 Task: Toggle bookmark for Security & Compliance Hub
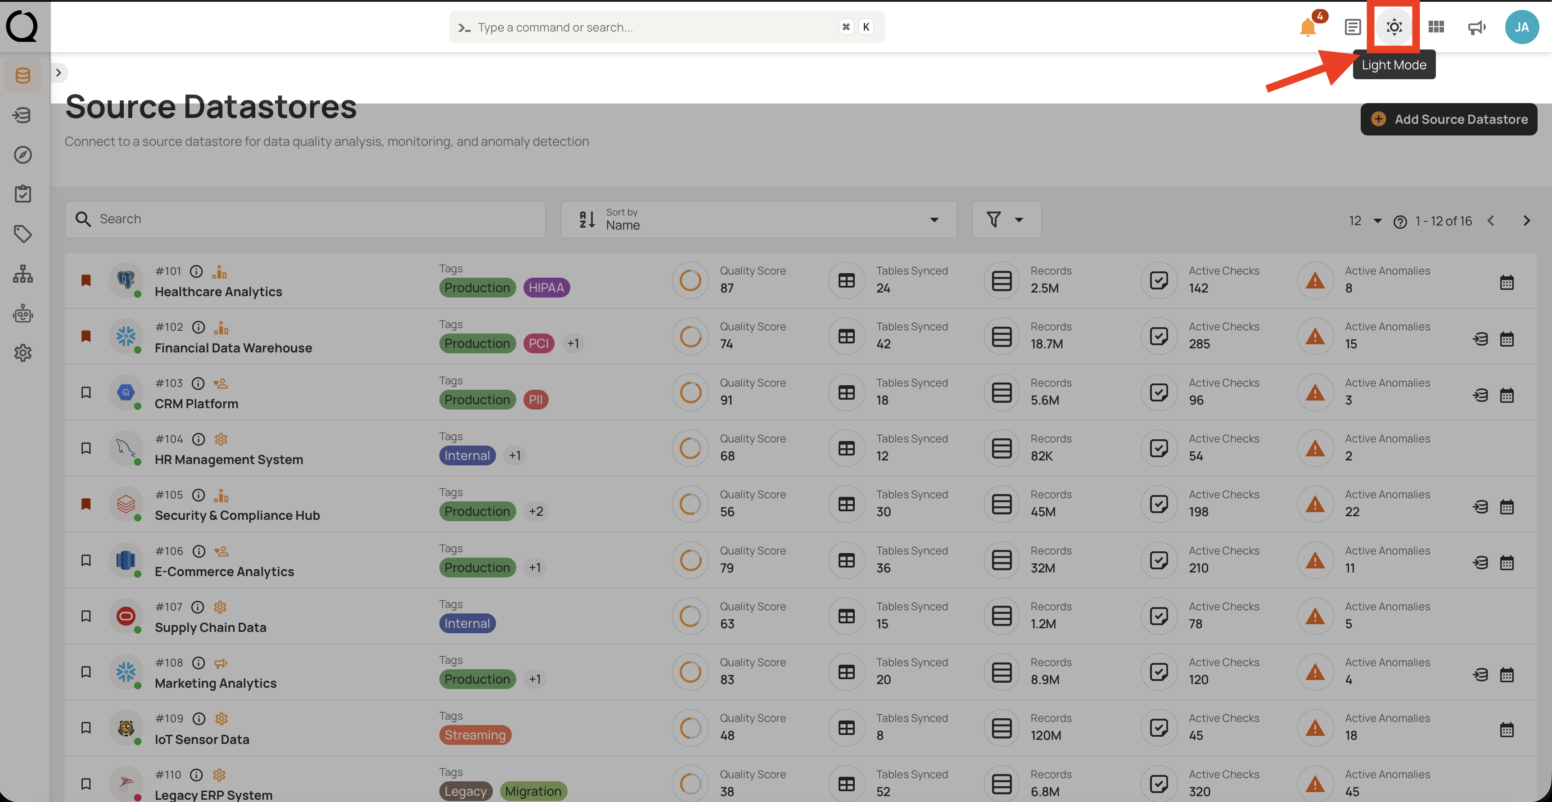(x=86, y=504)
